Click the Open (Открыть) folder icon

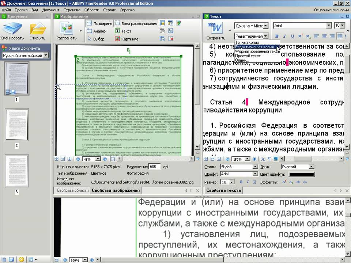(37, 29)
